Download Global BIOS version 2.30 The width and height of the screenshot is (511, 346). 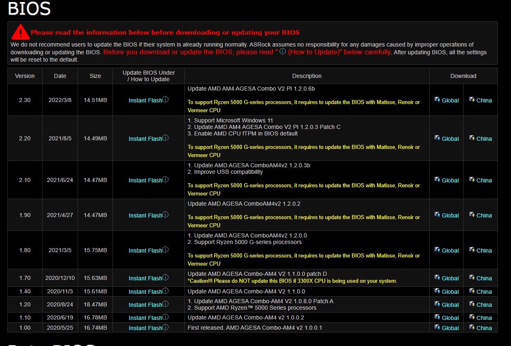[450, 100]
